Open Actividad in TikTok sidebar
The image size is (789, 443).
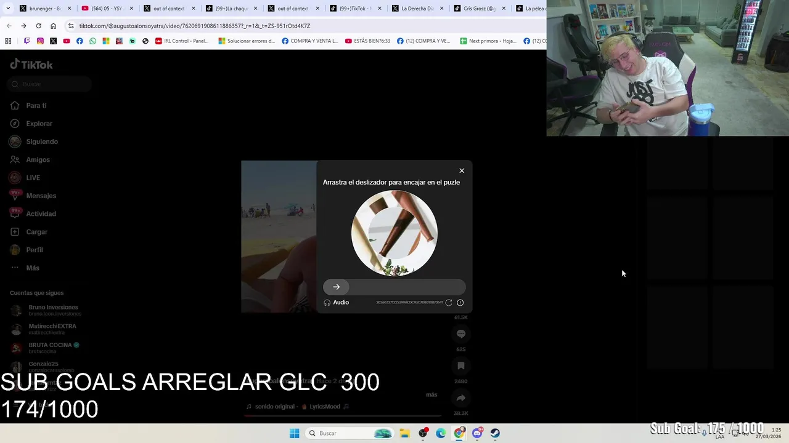pos(33,214)
